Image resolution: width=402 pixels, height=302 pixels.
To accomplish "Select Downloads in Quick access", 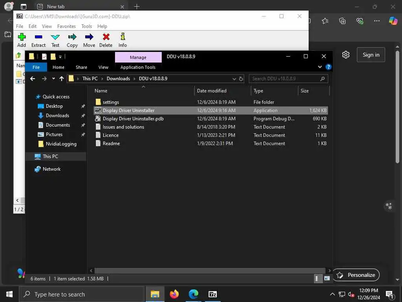I will point(57,116).
